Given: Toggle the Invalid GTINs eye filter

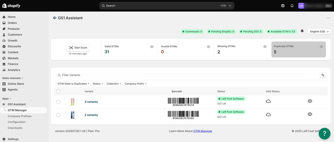Looking at the screenshot, I should (x=208, y=47).
